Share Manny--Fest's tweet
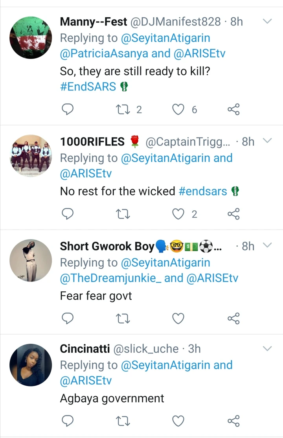The width and height of the screenshot is (283, 438). pyautogui.click(x=233, y=110)
